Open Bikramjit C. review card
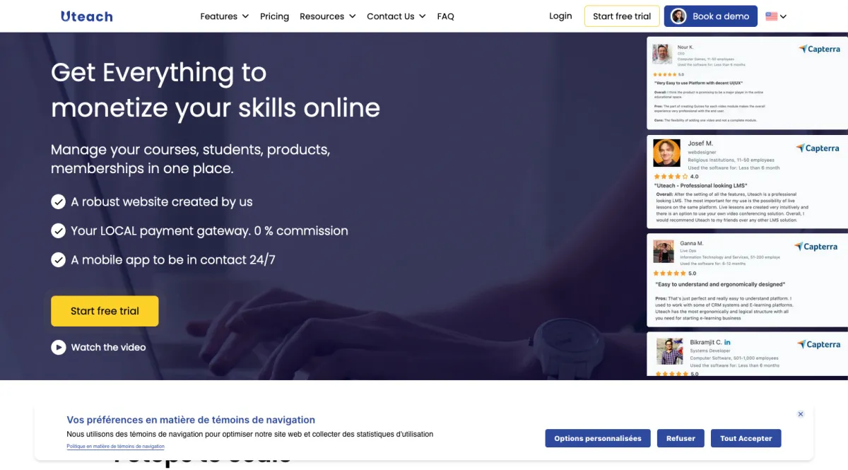848x470 pixels. coord(747,354)
